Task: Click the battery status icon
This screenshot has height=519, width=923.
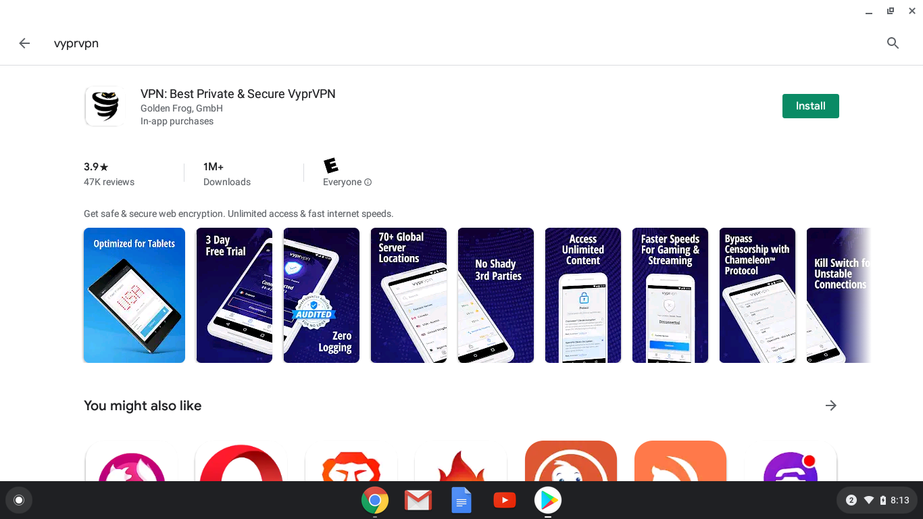Action: (x=882, y=500)
